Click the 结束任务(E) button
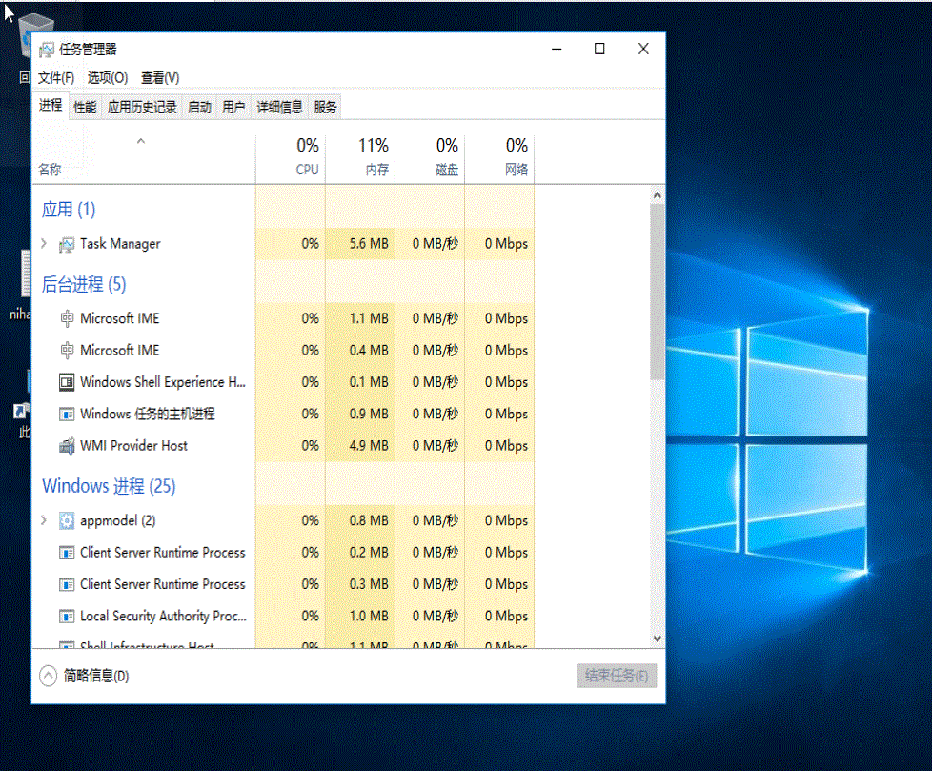Screen dimensions: 932x771 (617, 676)
